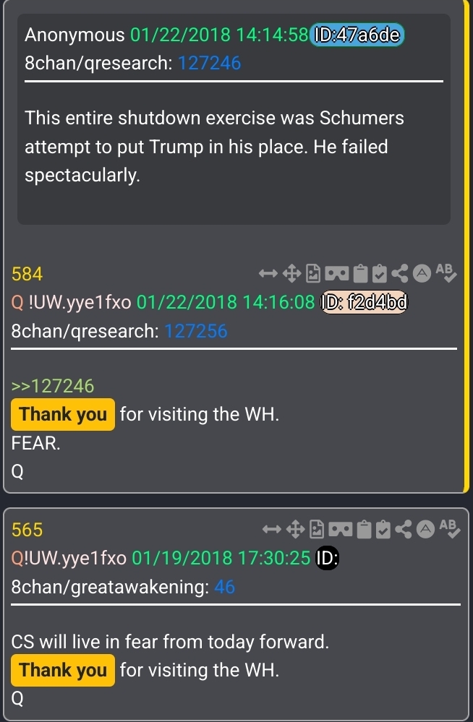This screenshot has width=473, height=722.
Task: Click the clipboard checkmark icon on post 584
Action: pos(380,273)
